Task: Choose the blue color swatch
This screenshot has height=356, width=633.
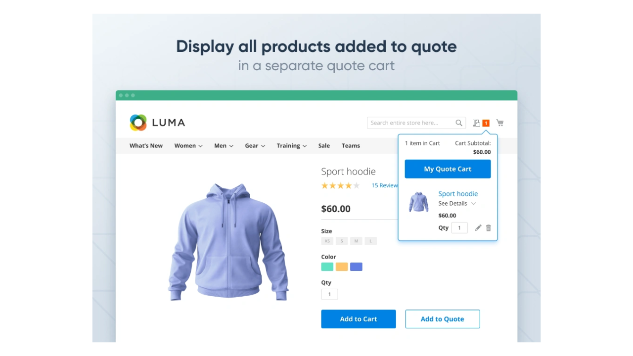Action: click(356, 267)
